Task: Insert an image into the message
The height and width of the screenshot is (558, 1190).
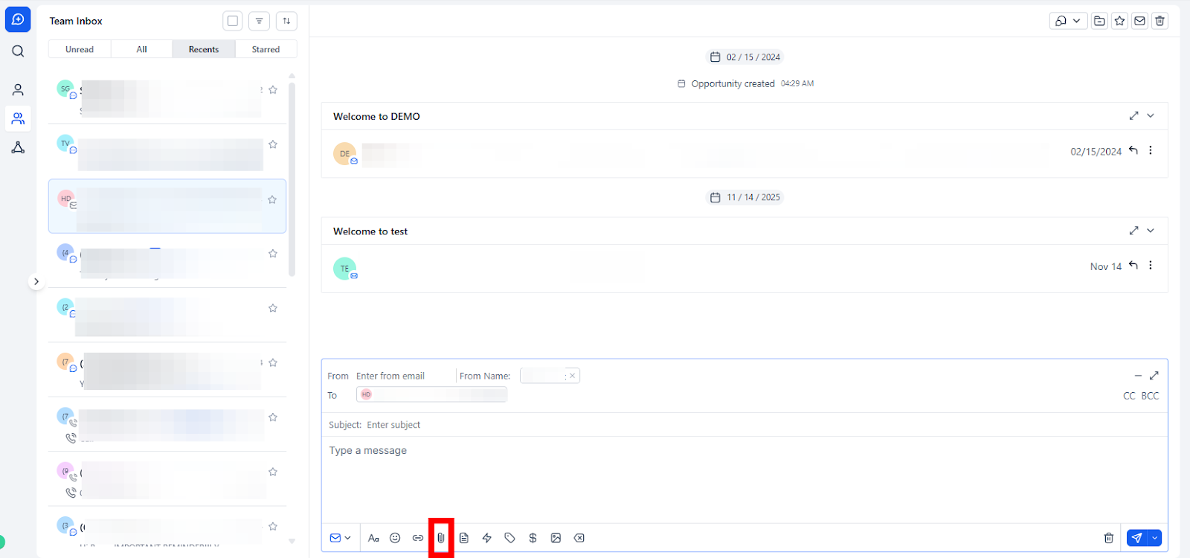Action: tap(556, 538)
